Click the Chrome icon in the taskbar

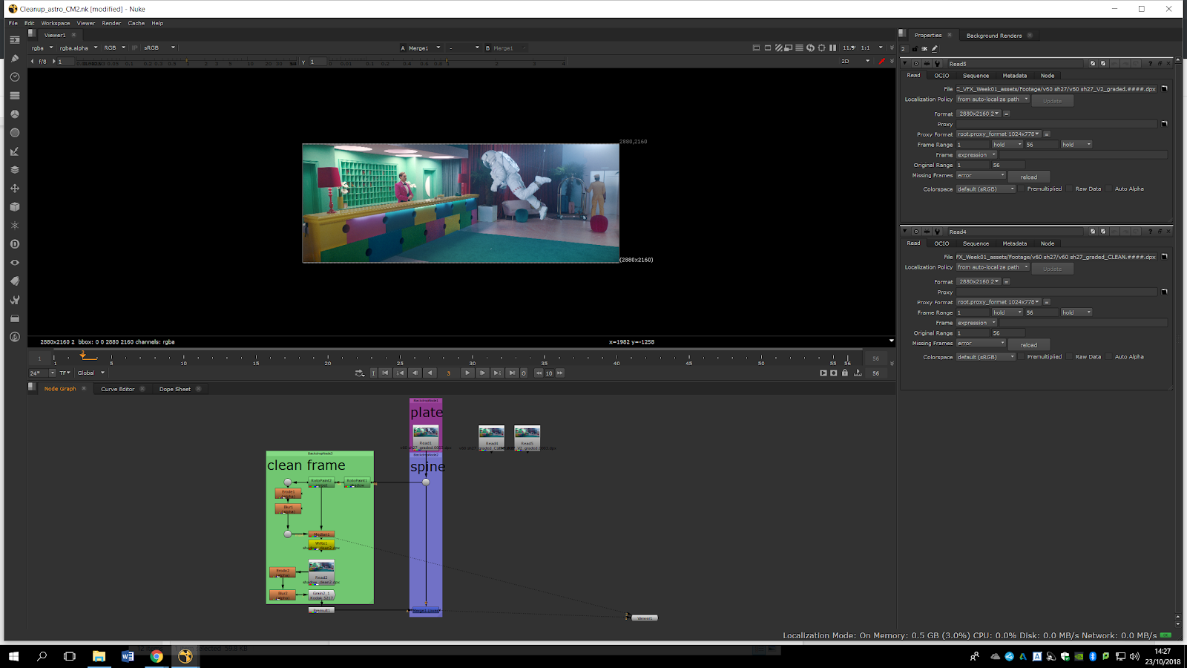coord(157,656)
